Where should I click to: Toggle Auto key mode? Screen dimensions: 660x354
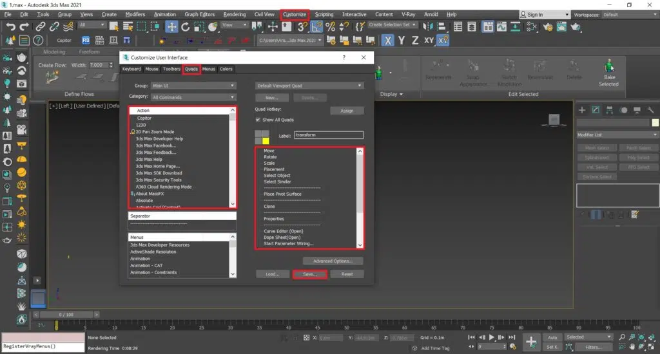552,337
